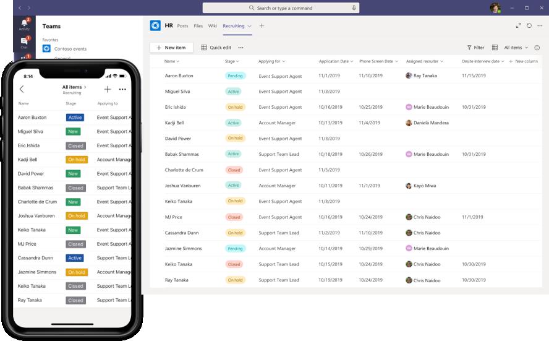The width and height of the screenshot is (549, 341).
Task: Open the information pane icon
Action: (x=537, y=48)
